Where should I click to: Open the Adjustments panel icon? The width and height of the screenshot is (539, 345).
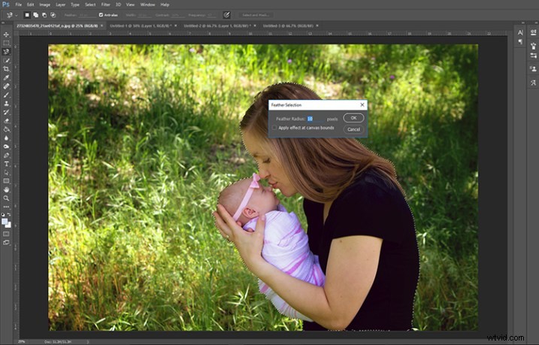533,32
